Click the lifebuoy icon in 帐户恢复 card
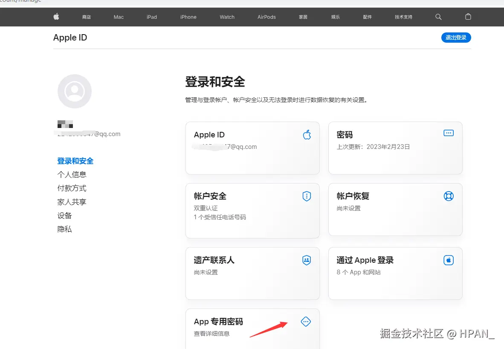This screenshot has width=504, height=349. click(449, 196)
